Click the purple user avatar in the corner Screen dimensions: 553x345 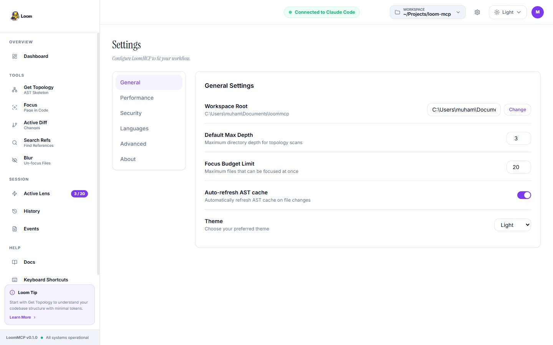pos(538,12)
